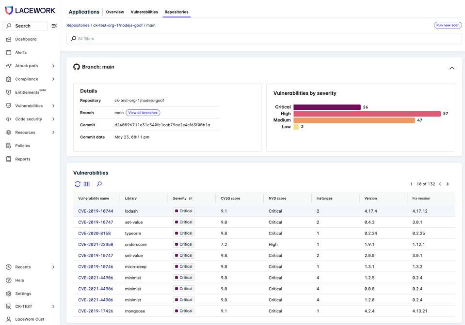Click the High severity bar in chart
The image size is (465, 325).
[367, 114]
